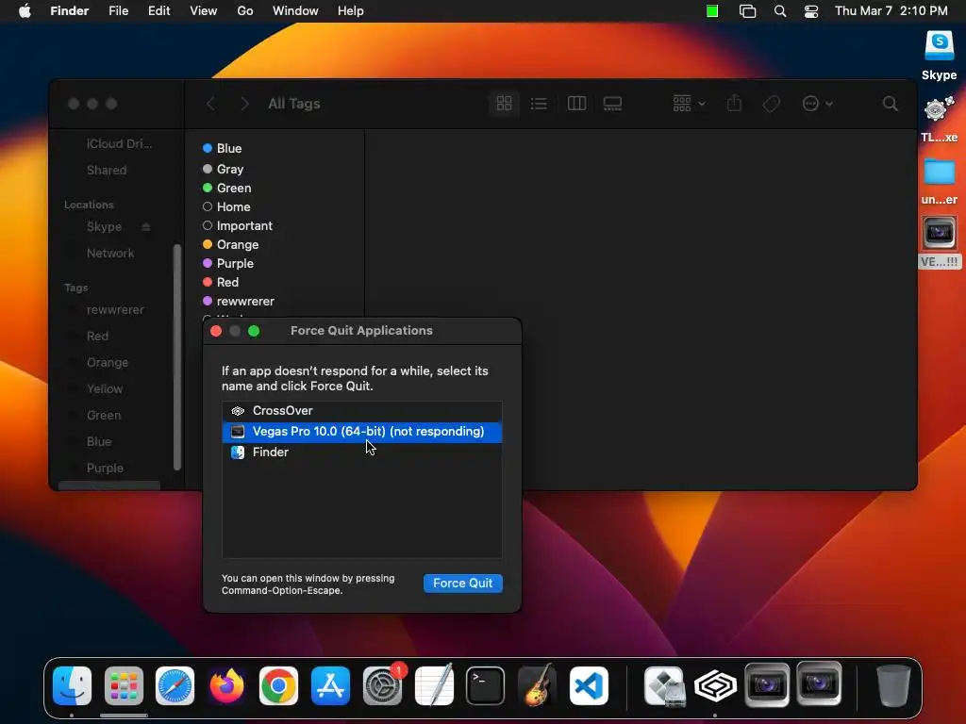Open Finder from the Dock
This screenshot has height=724, width=966.
coord(72,686)
